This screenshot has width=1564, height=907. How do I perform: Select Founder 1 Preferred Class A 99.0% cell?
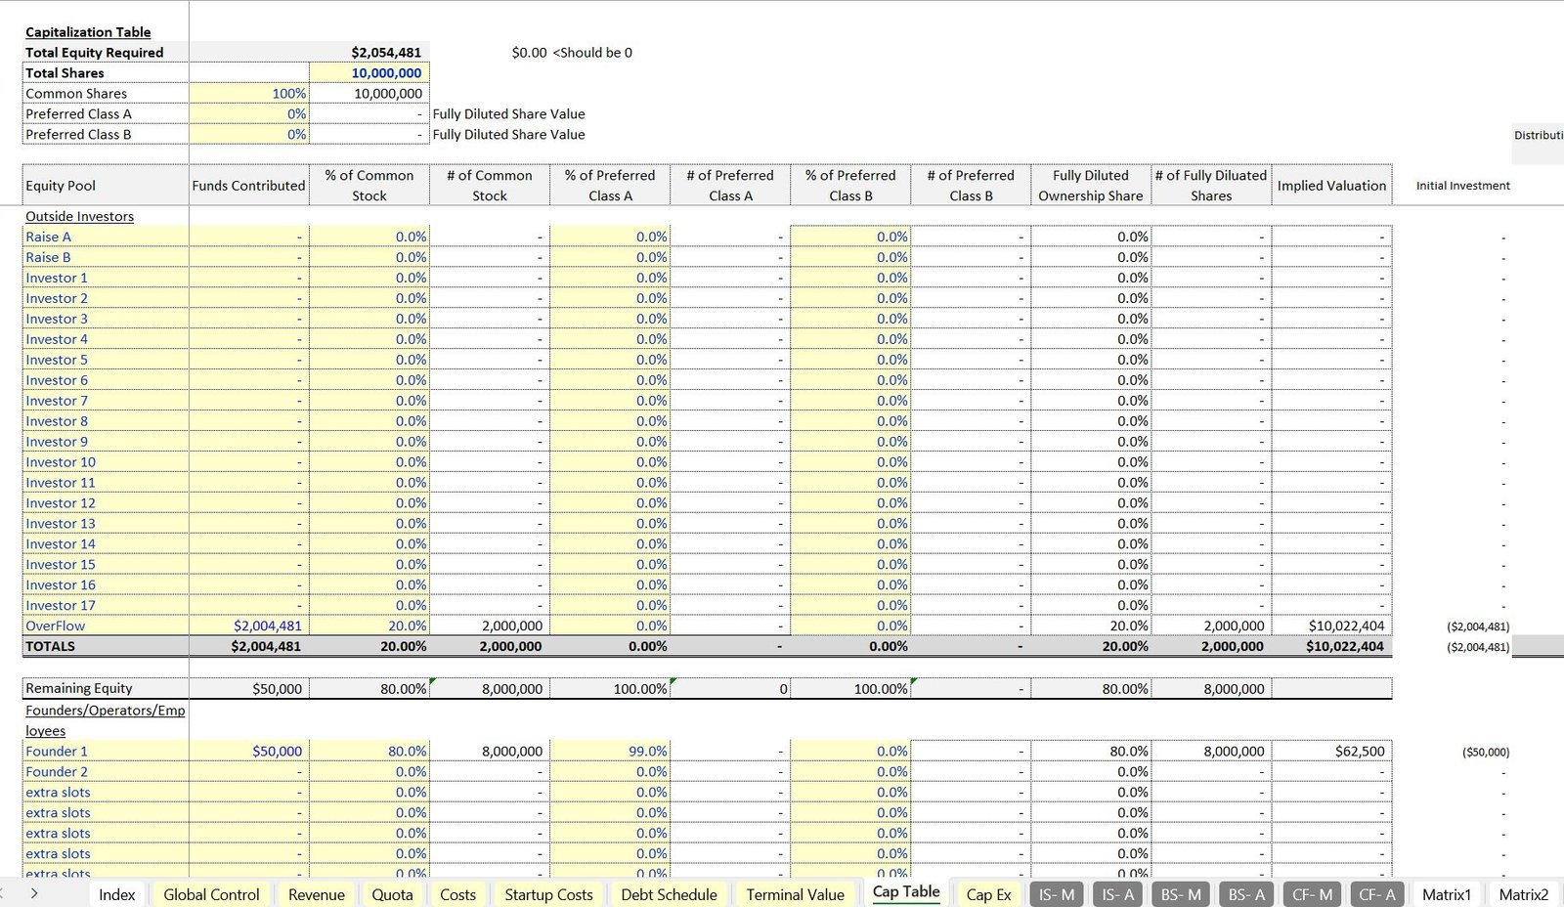[x=610, y=752]
